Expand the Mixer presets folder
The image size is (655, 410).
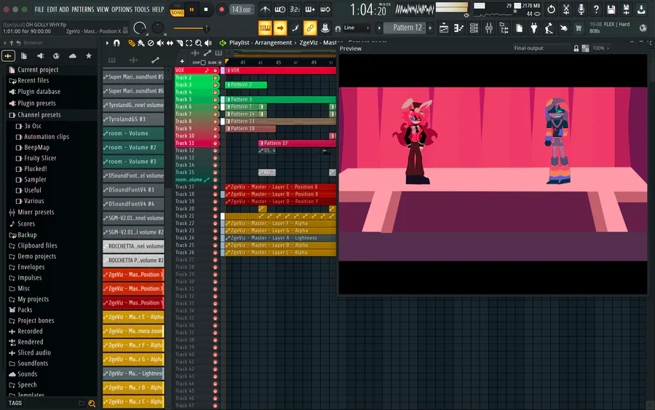[36, 212]
